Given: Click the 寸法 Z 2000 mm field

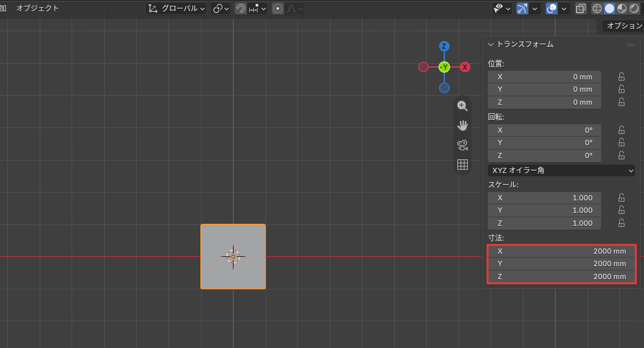Looking at the screenshot, I should (561, 276).
